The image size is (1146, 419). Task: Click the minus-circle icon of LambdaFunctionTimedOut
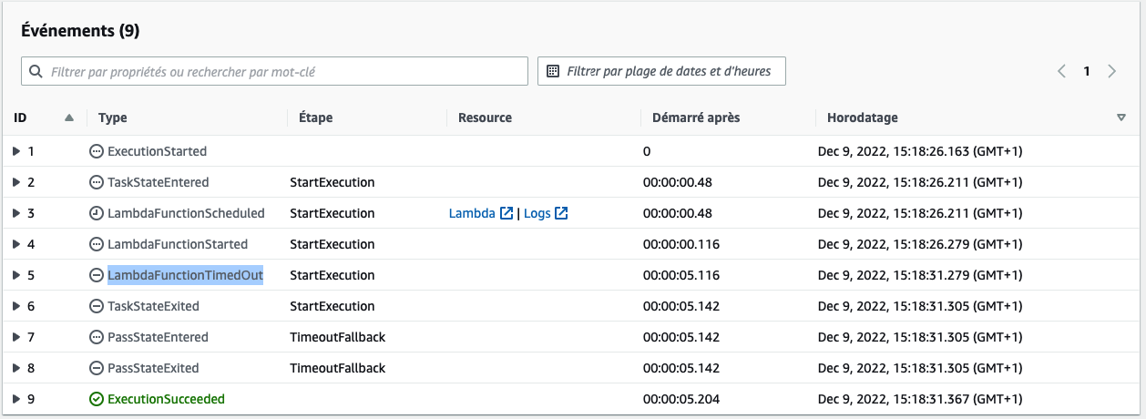click(x=97, y=275)
